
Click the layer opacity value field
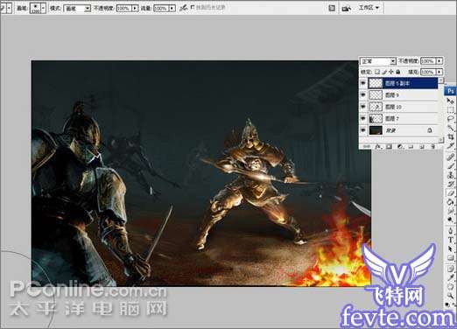point(428,61)
